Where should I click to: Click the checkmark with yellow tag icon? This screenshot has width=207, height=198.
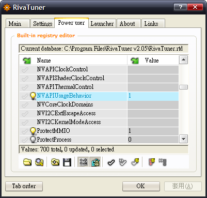coord(135,162)
